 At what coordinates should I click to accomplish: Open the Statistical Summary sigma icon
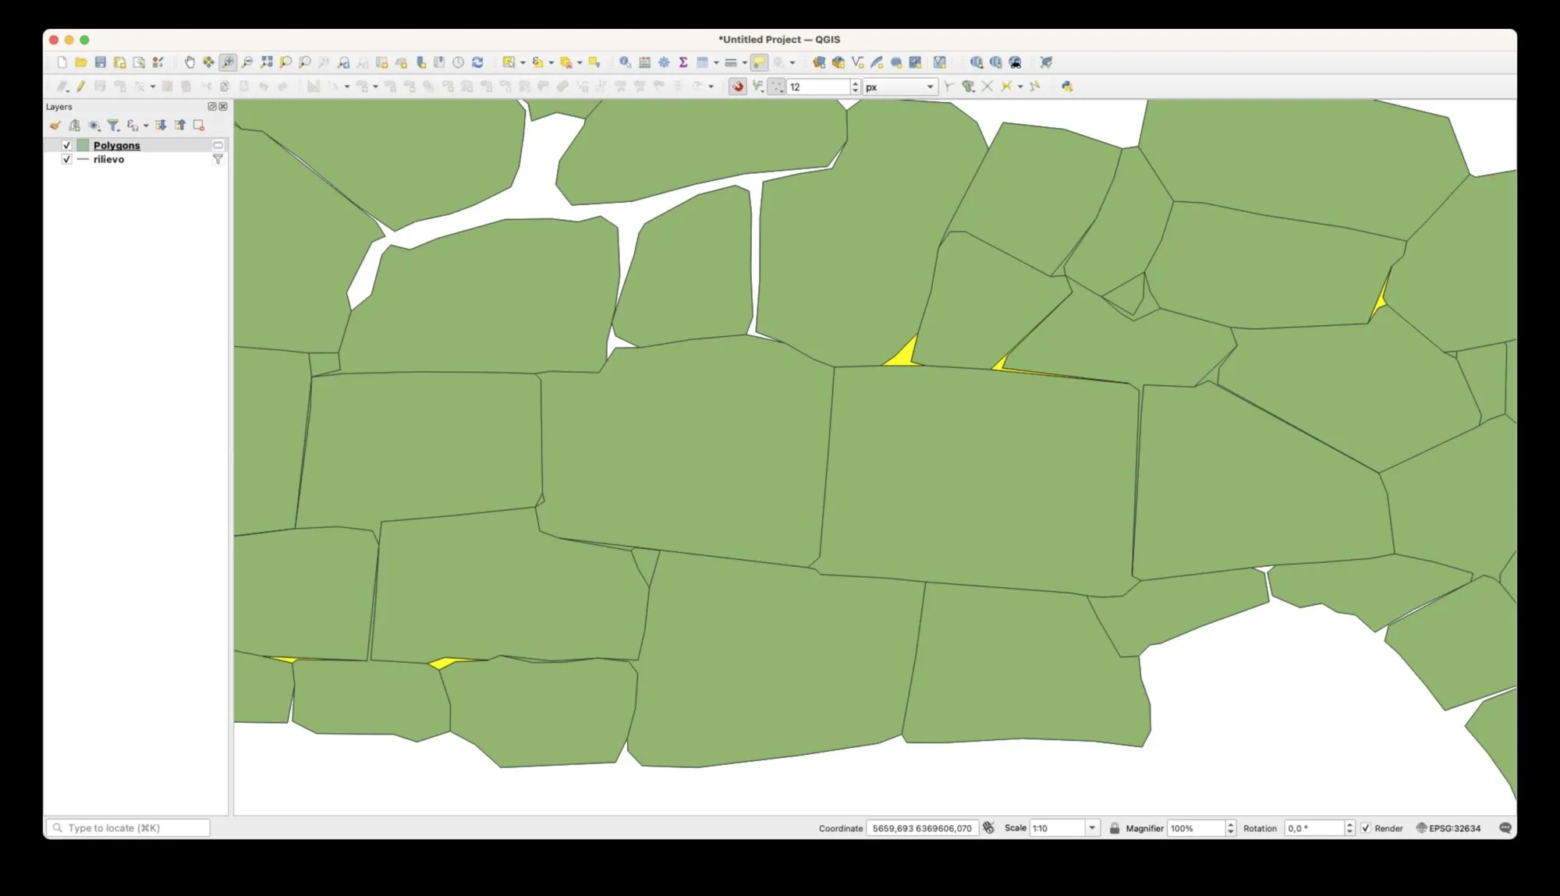coord(682,62)
